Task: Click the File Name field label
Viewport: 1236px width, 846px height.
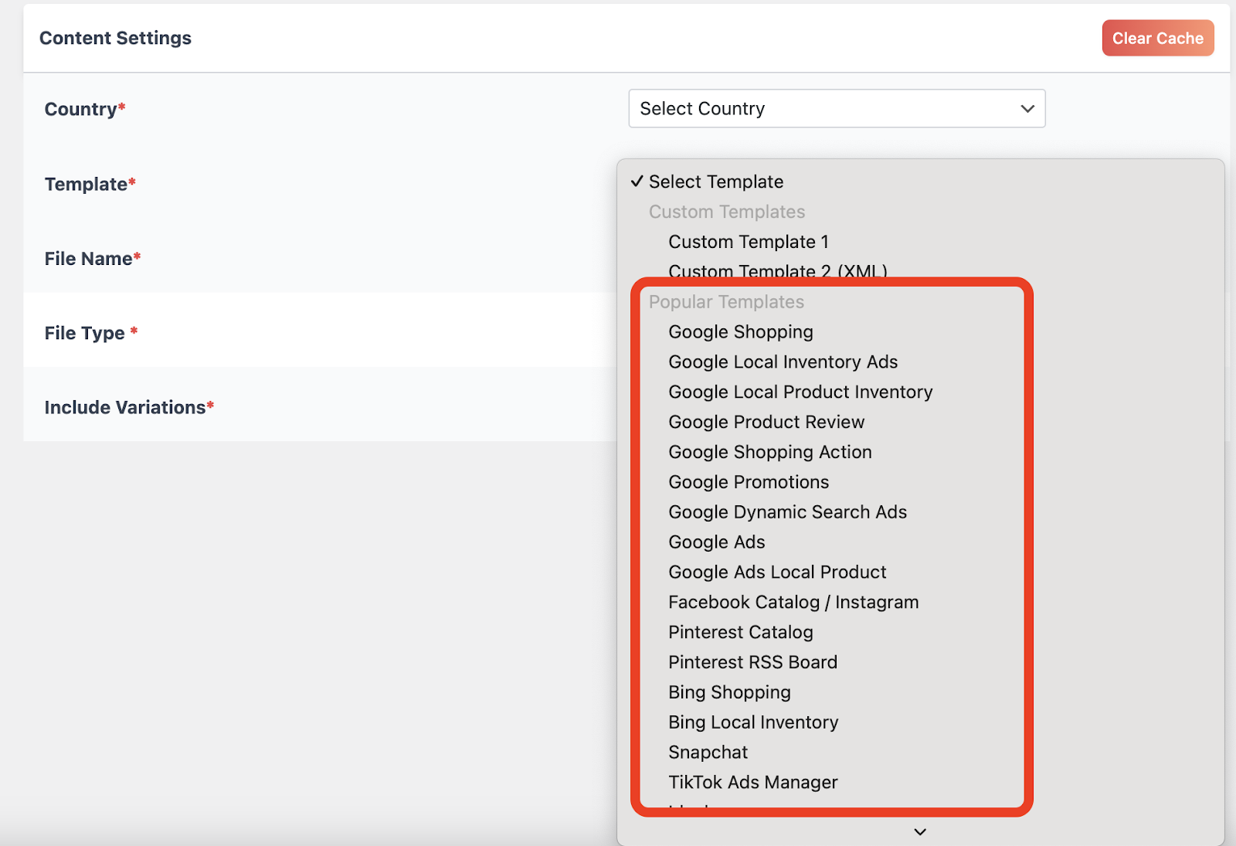Action: [x=93, y=259]
